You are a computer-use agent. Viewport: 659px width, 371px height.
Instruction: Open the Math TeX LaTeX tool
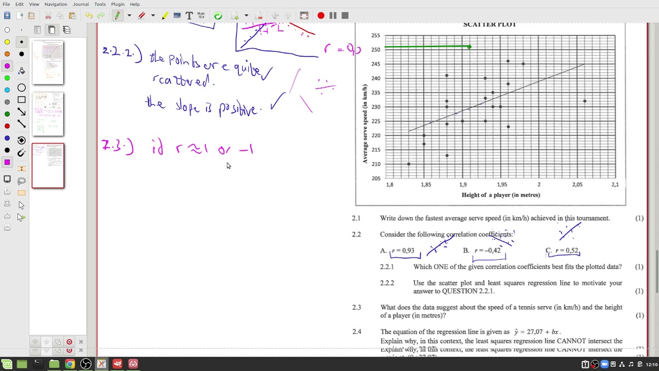(201, 15)
